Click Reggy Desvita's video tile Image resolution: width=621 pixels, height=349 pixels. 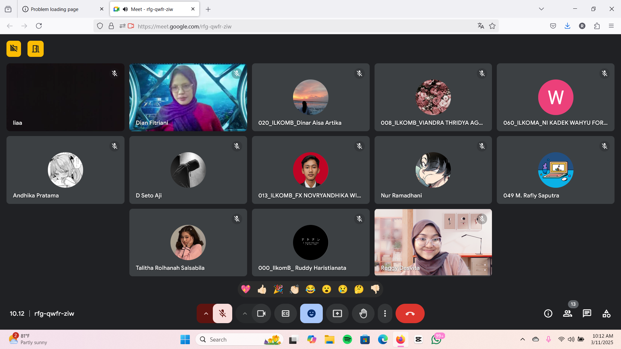click(433, 242)
